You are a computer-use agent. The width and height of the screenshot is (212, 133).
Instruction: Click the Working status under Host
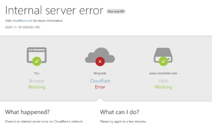[x=163, y=87]
